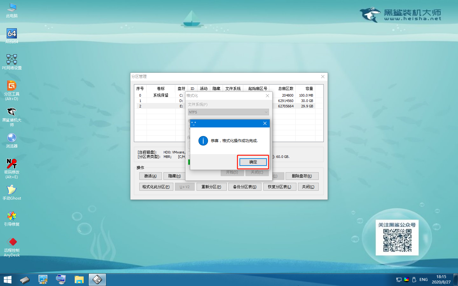Viewport: 458px width, 286px height.
Task: Open 引导修复 desktop shortcut
Action: tap(12, 219)
